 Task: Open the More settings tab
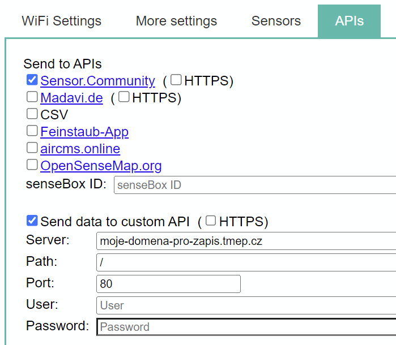[176, 21]
